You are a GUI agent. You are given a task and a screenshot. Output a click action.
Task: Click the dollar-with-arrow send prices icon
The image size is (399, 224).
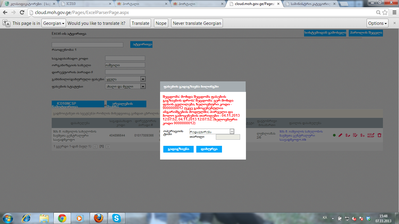[x=362, y=135]
